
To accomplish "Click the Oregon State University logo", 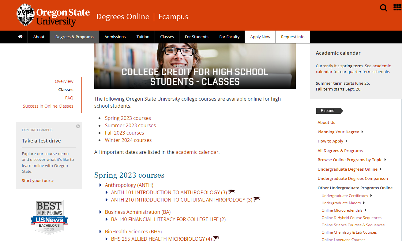I will (53, 15).
